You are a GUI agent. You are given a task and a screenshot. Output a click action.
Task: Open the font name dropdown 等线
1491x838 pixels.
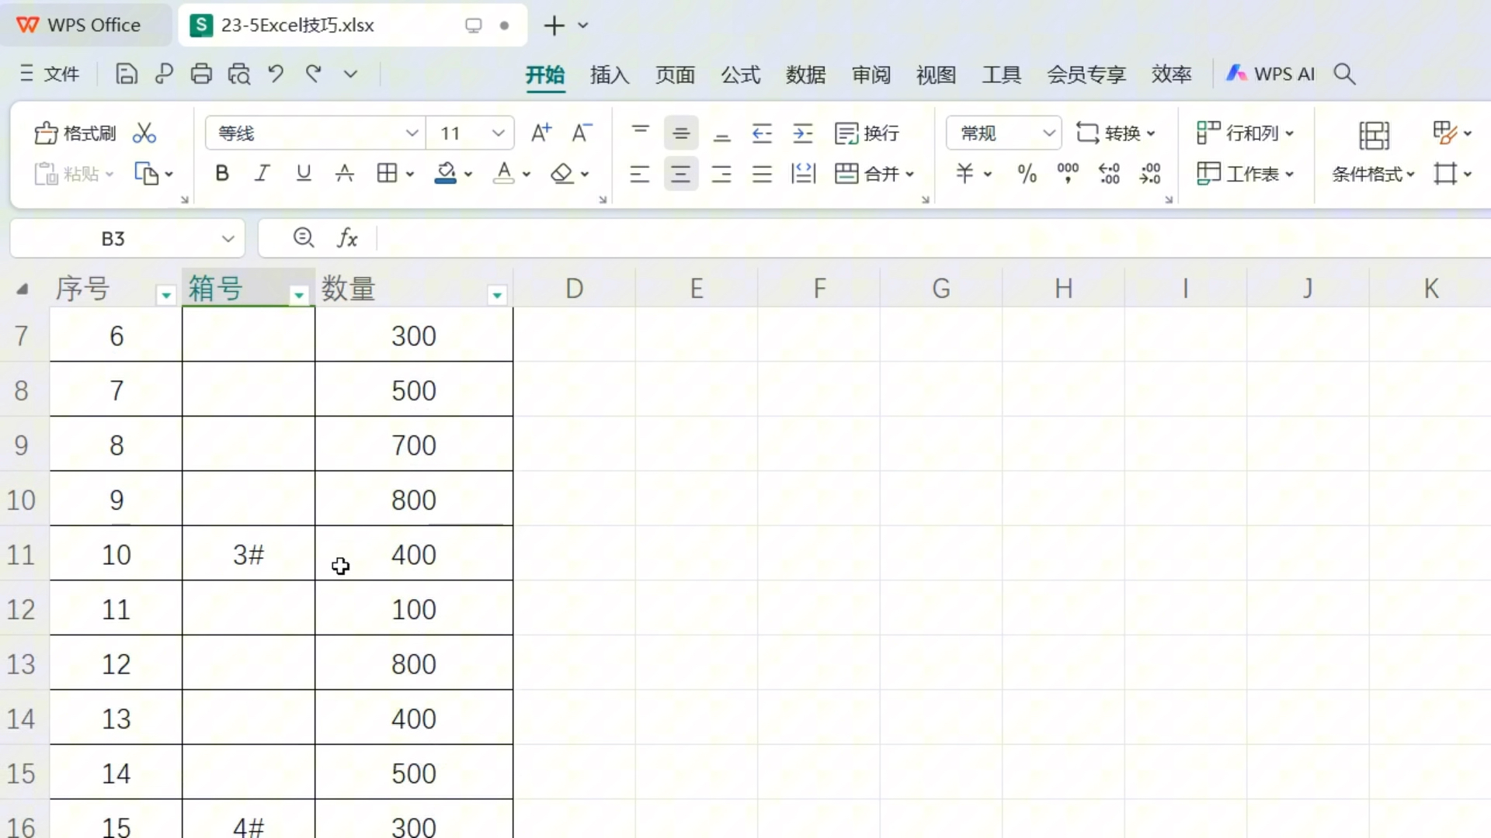point(412,133)
